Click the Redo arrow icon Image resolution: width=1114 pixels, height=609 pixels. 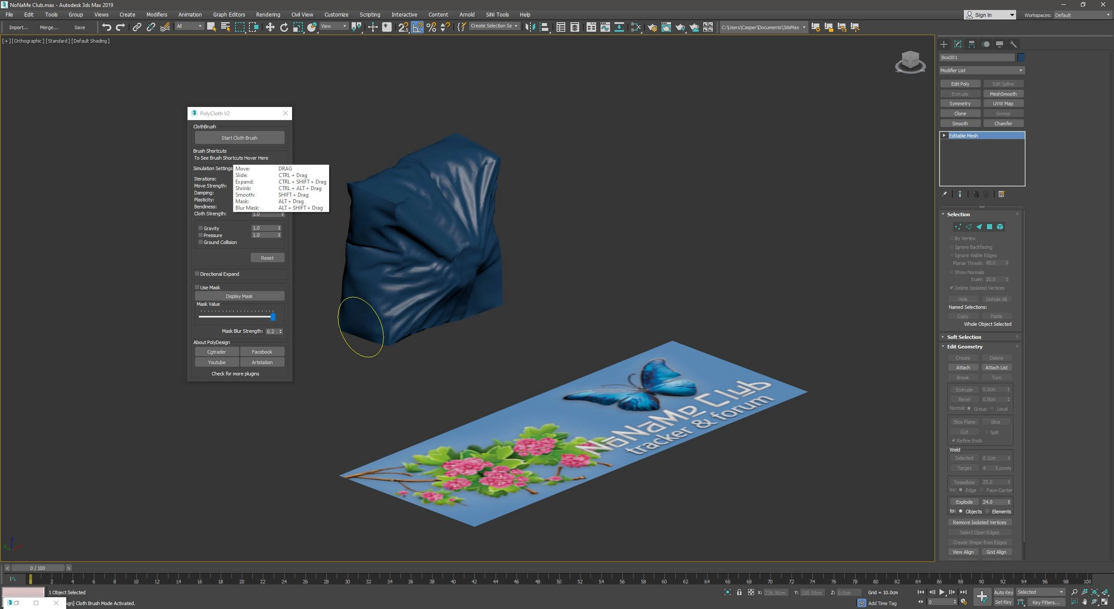[x=121, y=27]
